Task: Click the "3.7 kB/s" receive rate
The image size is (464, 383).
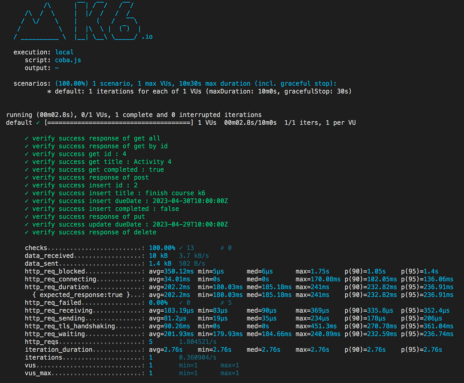Action: point(194,256)
